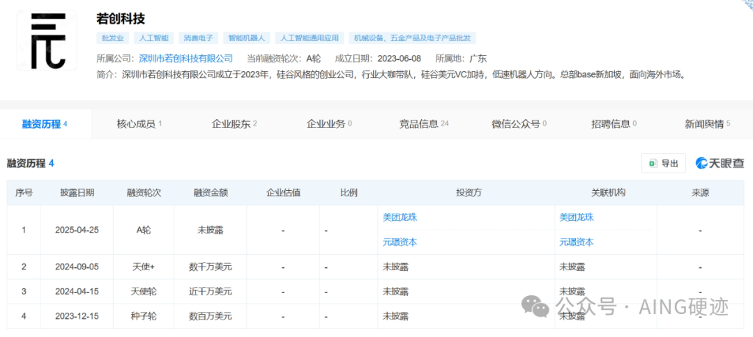This screenshot has width=753, height=337.
Task: Click the 披露日期 column header
Action: 77,193
